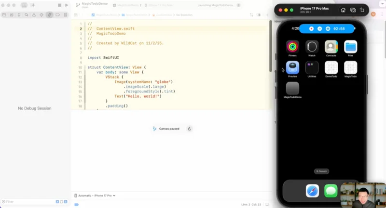Click the Stop button in Xcode toolbar
The height and width of the screenshot is (208, 386).
(x=59, y=5)
